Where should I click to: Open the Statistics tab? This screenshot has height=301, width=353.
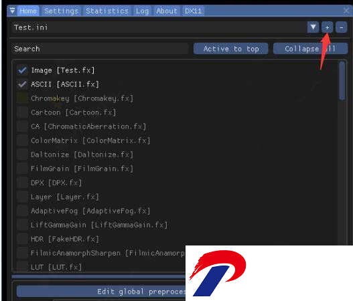pos(107,11)
